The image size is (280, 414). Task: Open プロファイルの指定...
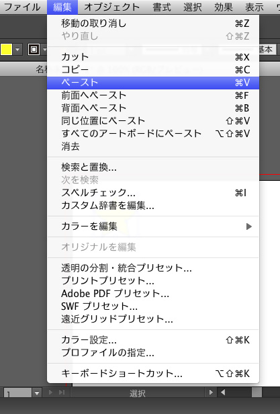pos(153,353)
